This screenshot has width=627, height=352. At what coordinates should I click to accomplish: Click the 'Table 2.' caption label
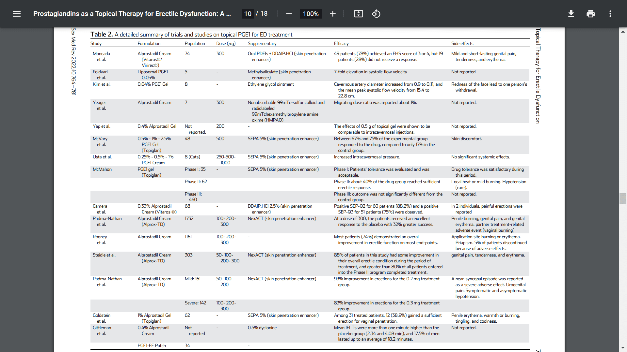point(102,35)
